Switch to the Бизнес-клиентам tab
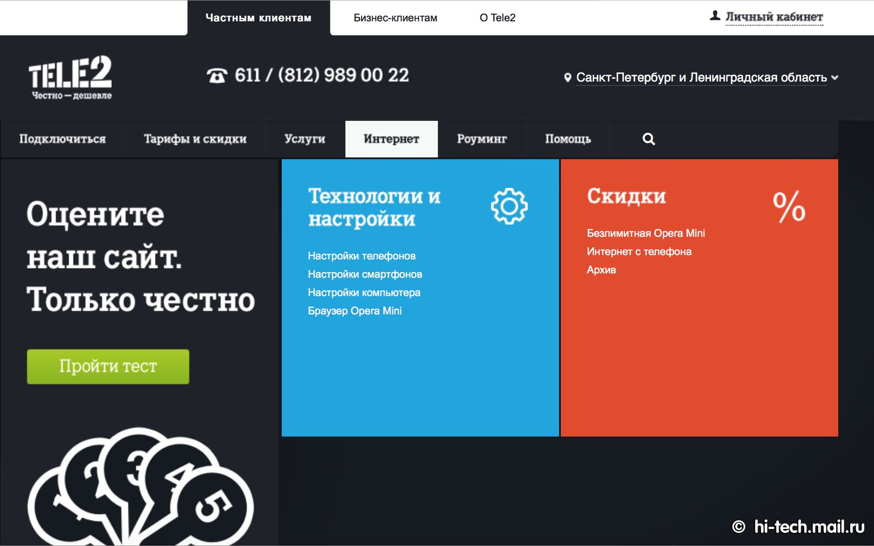The width and height of the screenshot is (874, 546). (395, 18)
